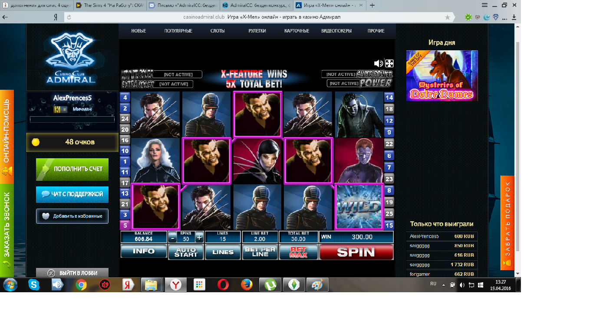593x333 pixels.
Task: Select payline number 14
Action: point(389,98)
